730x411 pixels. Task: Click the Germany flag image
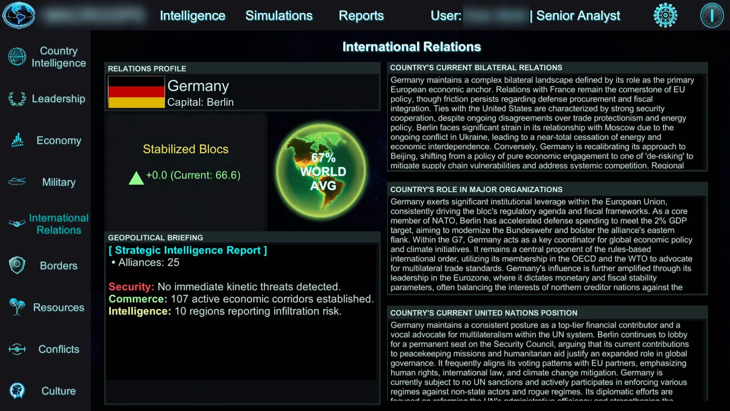pos(136,92)
